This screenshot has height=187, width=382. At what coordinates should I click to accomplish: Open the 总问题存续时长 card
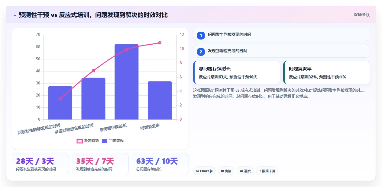(x=237, y=72)
